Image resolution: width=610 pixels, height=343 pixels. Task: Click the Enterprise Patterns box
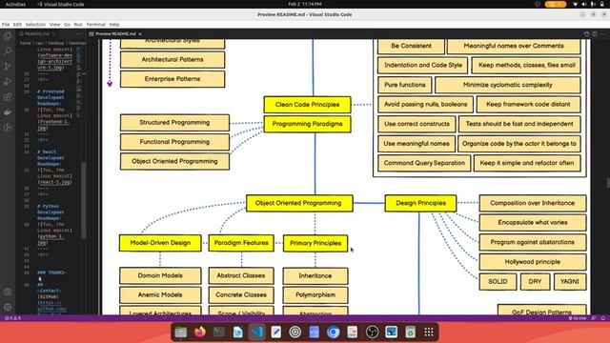click(173, 79)
